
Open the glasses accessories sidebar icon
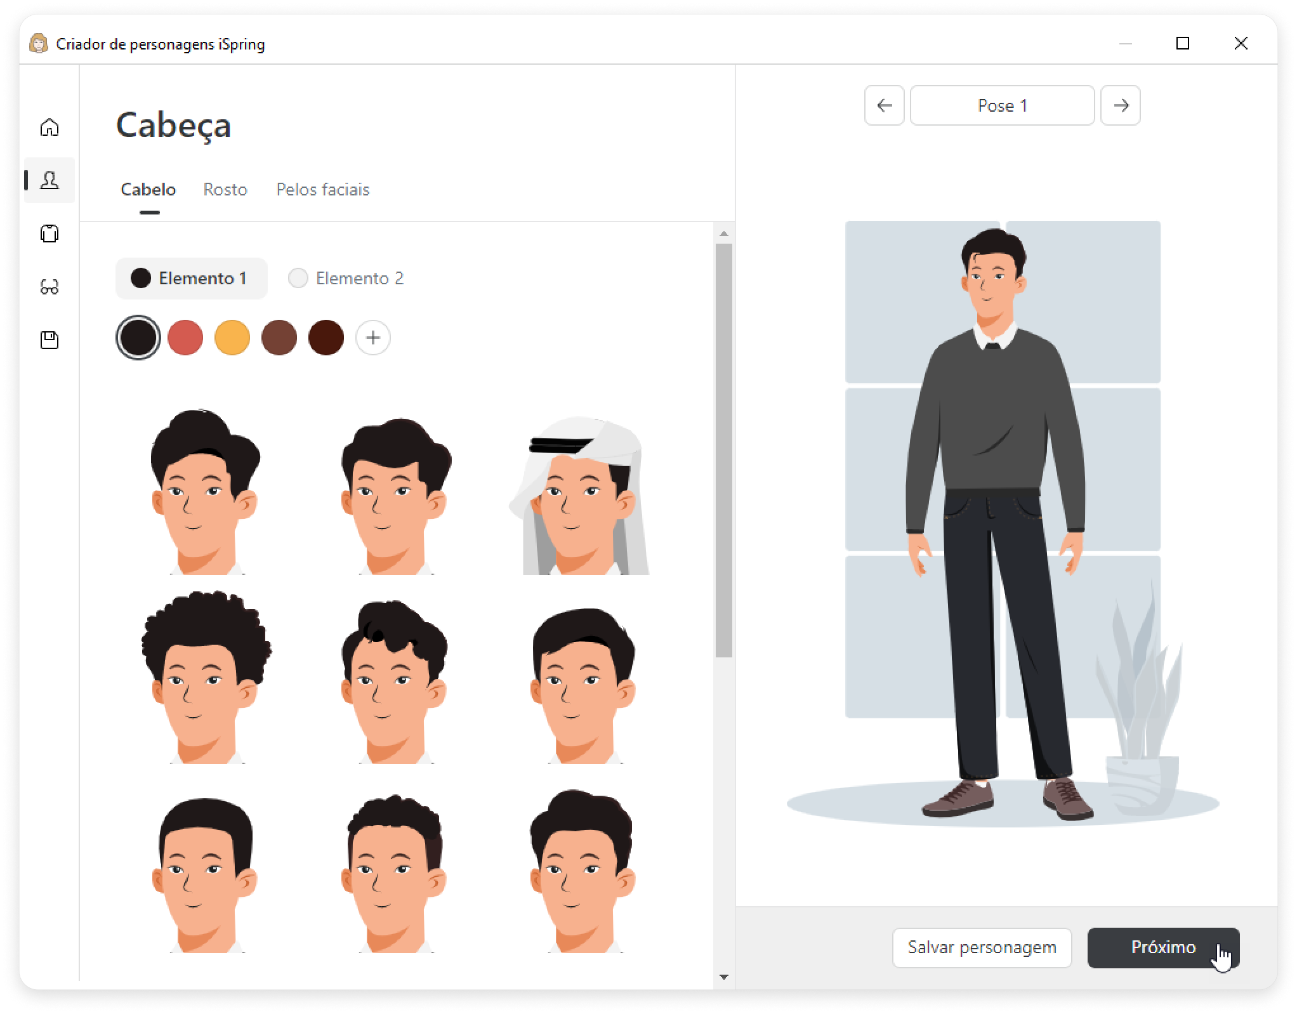pyautogui.click(x=49, y=287)
